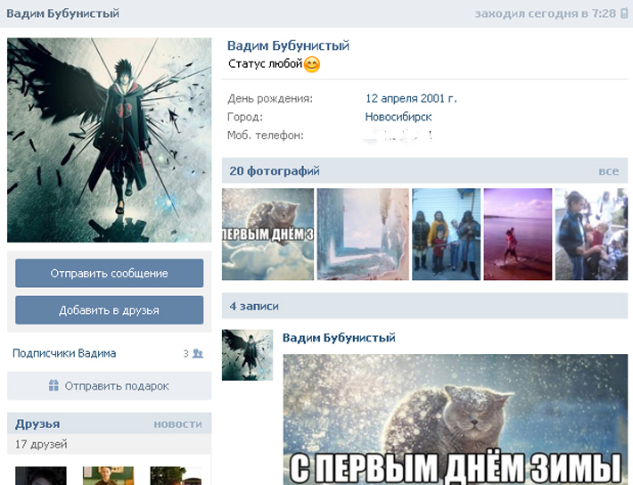Open the Подписчики Вадима list
This screenshot has width=633, height=485.
pos(64,354)
